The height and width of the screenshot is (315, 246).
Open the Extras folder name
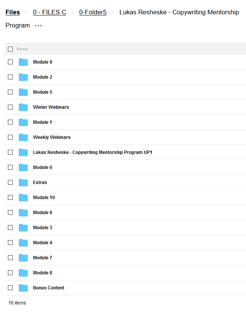pyautogui.click(x=40, y=183)
